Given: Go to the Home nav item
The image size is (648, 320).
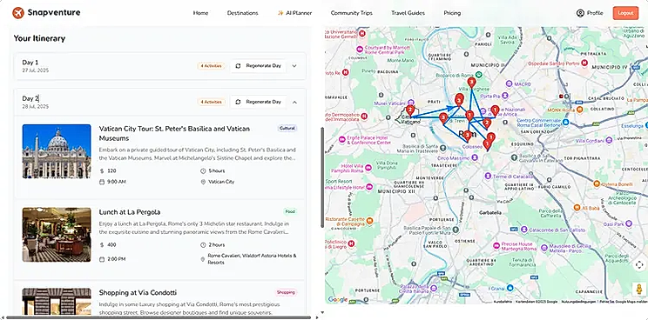Looking at the screenshot, I should coord(200,13).
